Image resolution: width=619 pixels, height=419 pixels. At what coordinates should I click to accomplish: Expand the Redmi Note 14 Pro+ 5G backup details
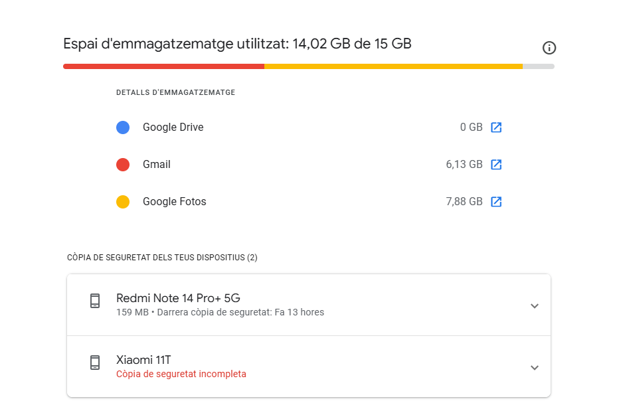click(535, 306)
